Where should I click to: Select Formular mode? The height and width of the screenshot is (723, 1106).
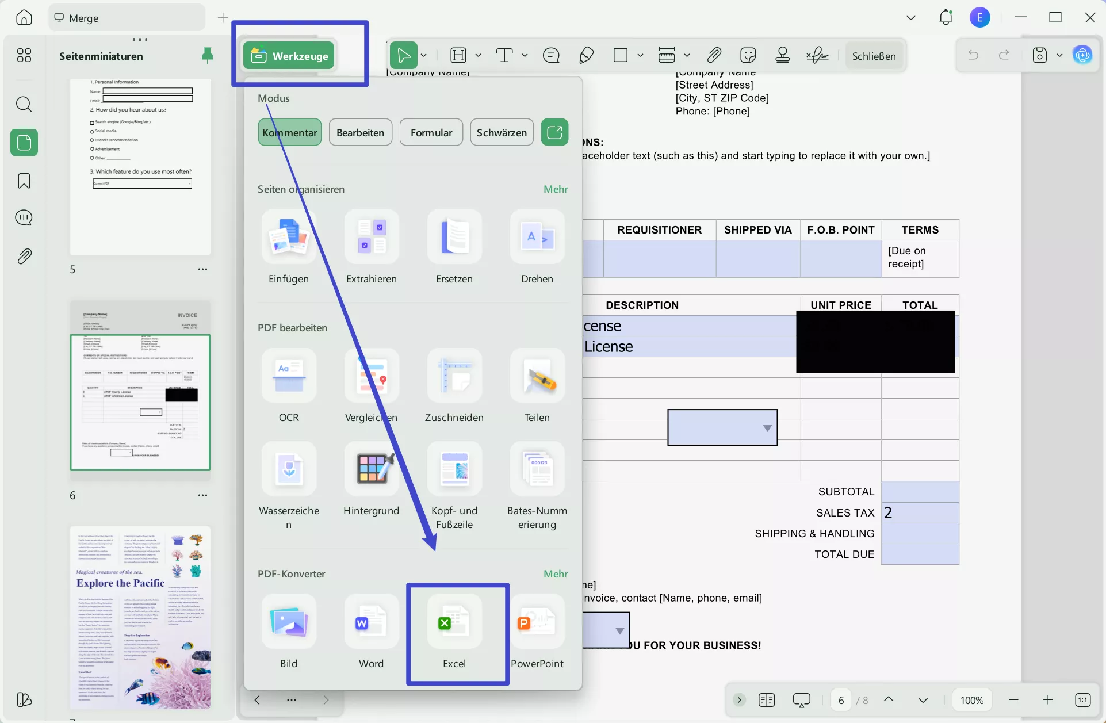point(431,132)
